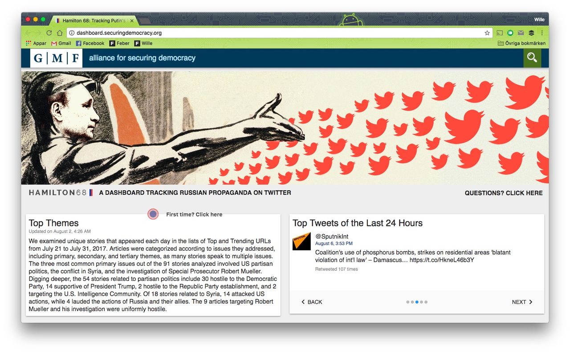Image resolution: width=570 pixels, height=353 pixels.
Task: Open Övriga bokmärken bookmarks folder
Action: [x=521, y=43]
